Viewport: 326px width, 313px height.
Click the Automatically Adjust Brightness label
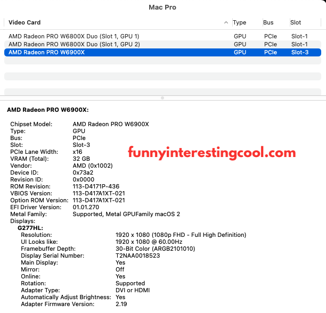66,297
